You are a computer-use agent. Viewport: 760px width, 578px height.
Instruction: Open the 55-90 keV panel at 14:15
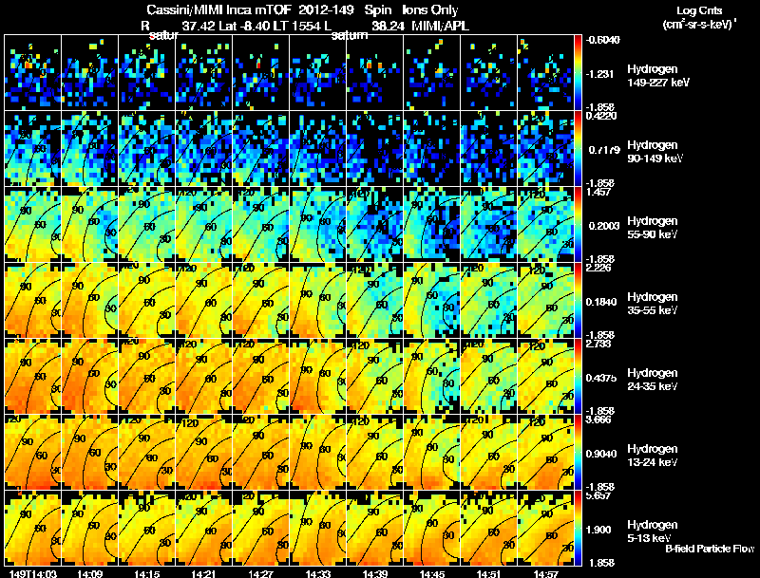[147, 225]
